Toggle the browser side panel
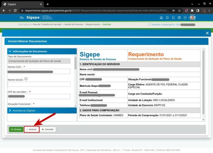Viewport: 213px width, 153px height. (x=198, y=11)
